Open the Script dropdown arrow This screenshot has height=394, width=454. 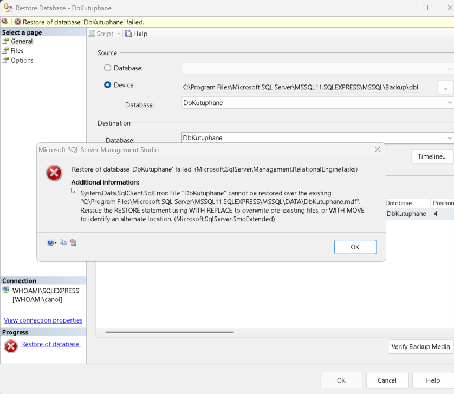pyautogui.click(x=119, y=34)
